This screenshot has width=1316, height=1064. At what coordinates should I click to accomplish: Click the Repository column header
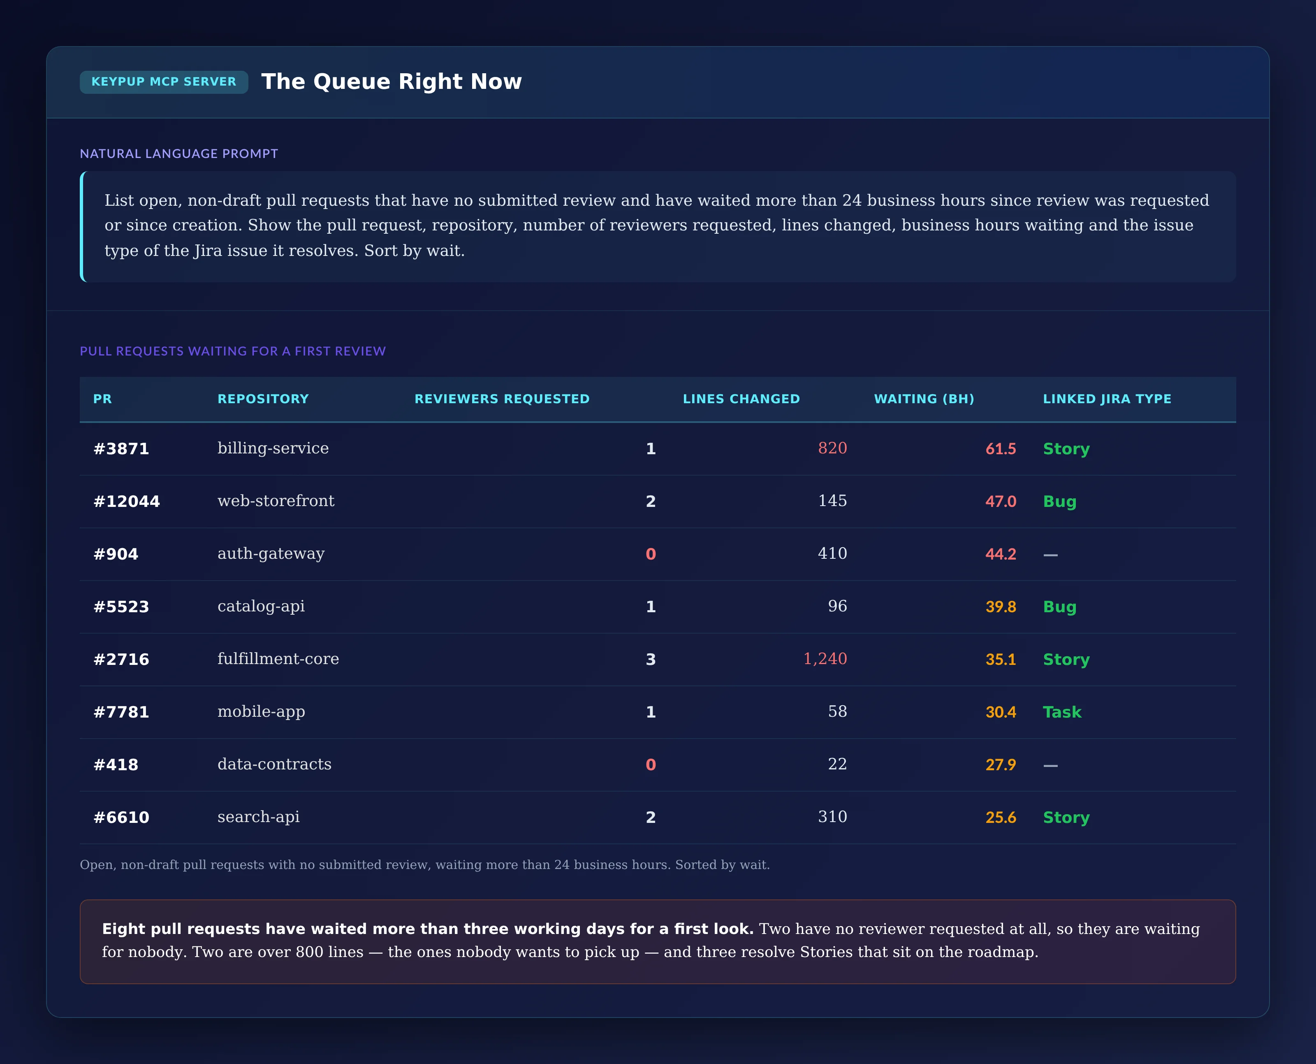coord(264,399)
